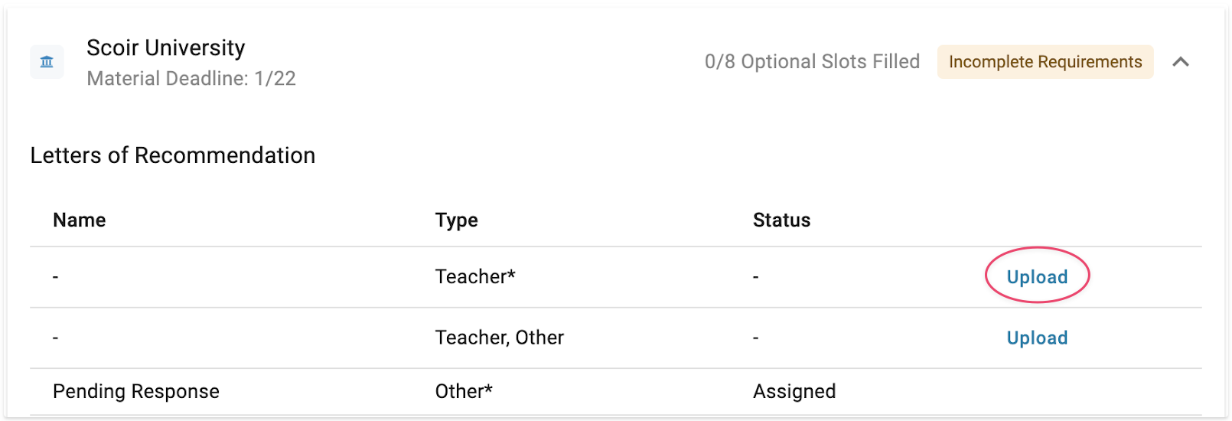The height and width of the screenshot is (421, 1232).
Task: Click the status dash in Teacher, Other row
Action: tap(756, 338)
